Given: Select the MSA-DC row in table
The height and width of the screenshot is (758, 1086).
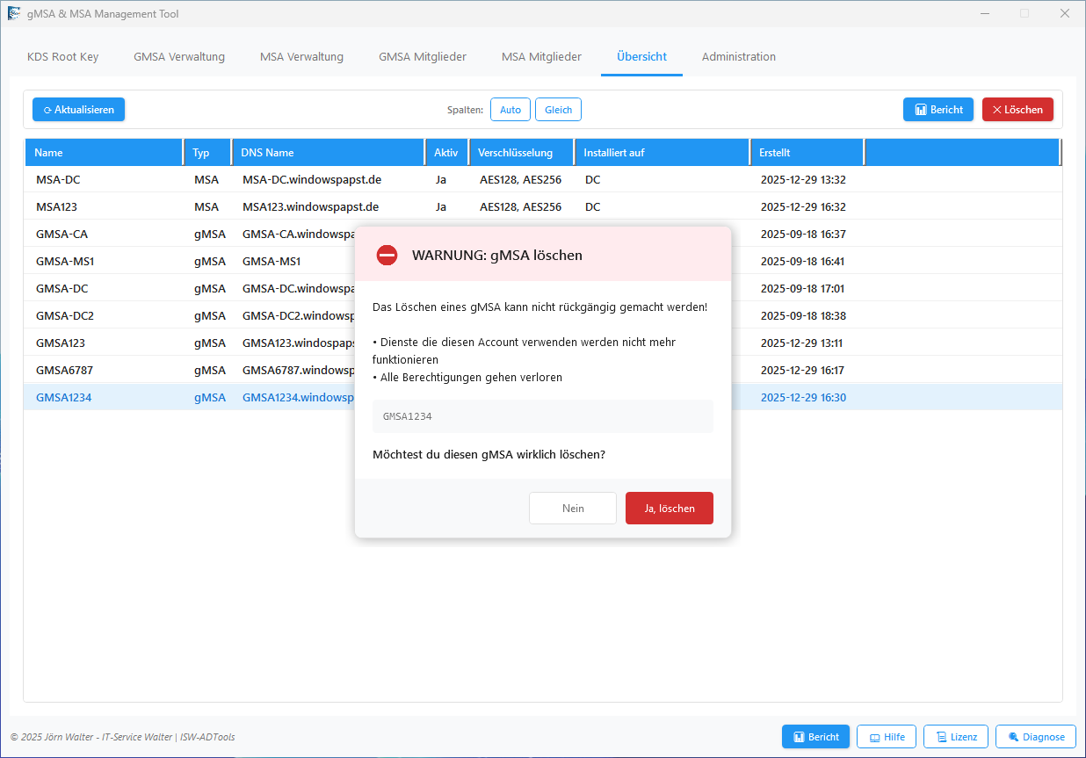Looking at the screenshot, I should (x=59, y=180).
